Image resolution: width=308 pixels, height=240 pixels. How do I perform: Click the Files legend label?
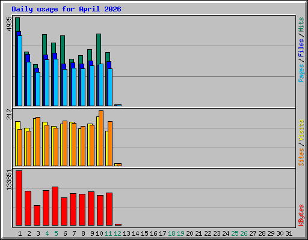coord(301,47)
